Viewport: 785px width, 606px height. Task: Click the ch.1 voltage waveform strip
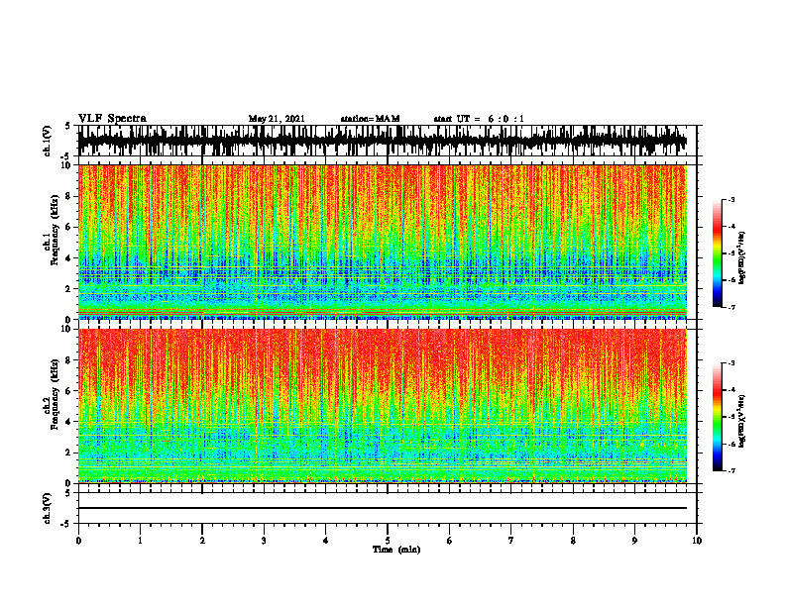[382, 141]
